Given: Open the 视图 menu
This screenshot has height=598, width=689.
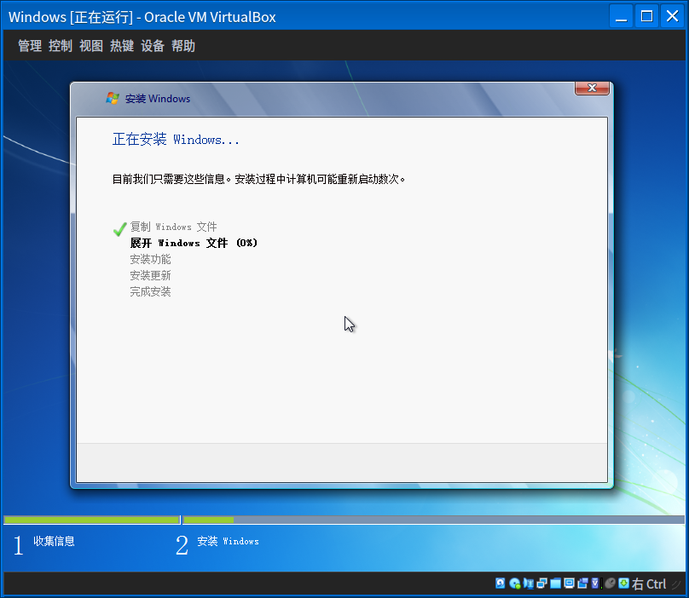Looking at the screenshot, I should coord(91,46).
